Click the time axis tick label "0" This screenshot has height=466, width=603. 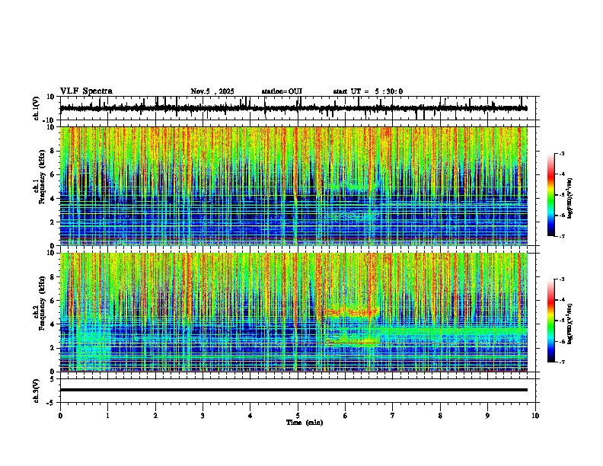60,416
